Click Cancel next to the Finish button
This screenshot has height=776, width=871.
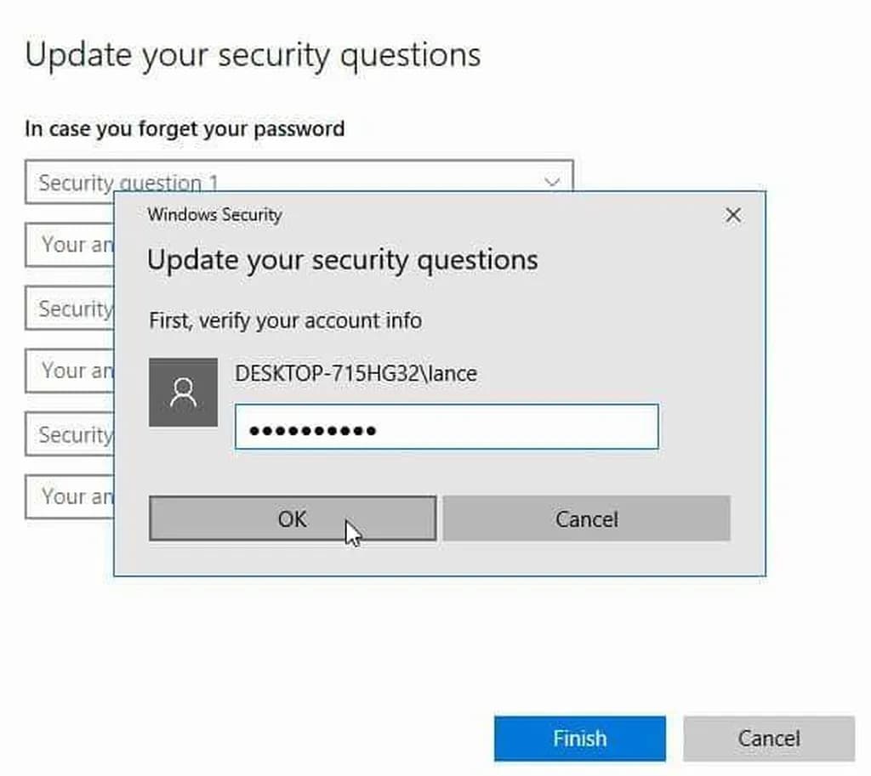768,739
